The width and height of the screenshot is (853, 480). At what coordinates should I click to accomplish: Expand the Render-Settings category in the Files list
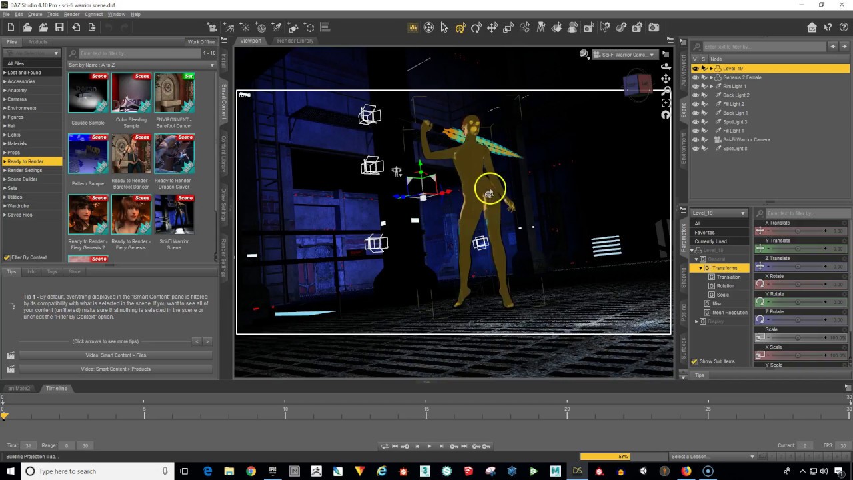5,170
